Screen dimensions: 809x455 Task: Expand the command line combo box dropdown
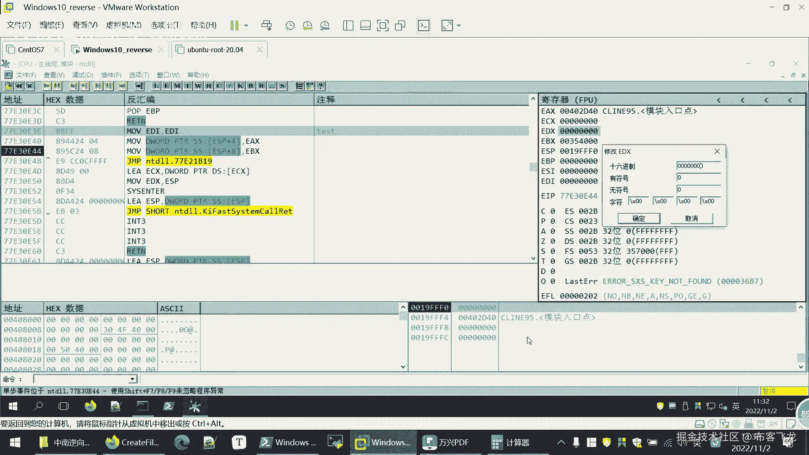click(132, 379)
